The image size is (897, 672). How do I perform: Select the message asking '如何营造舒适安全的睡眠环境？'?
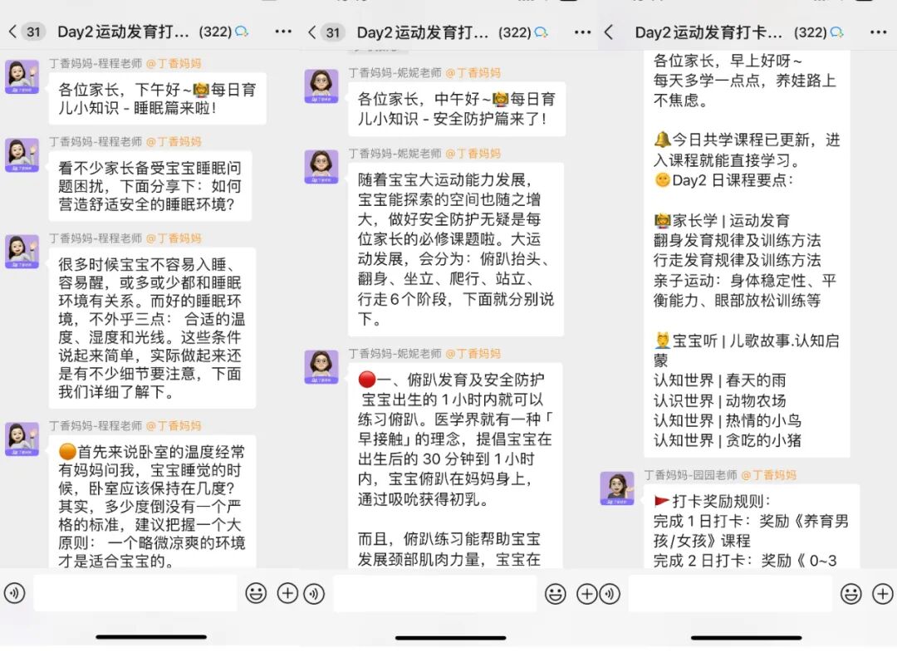pyautogui.click(x=149, y=186)
